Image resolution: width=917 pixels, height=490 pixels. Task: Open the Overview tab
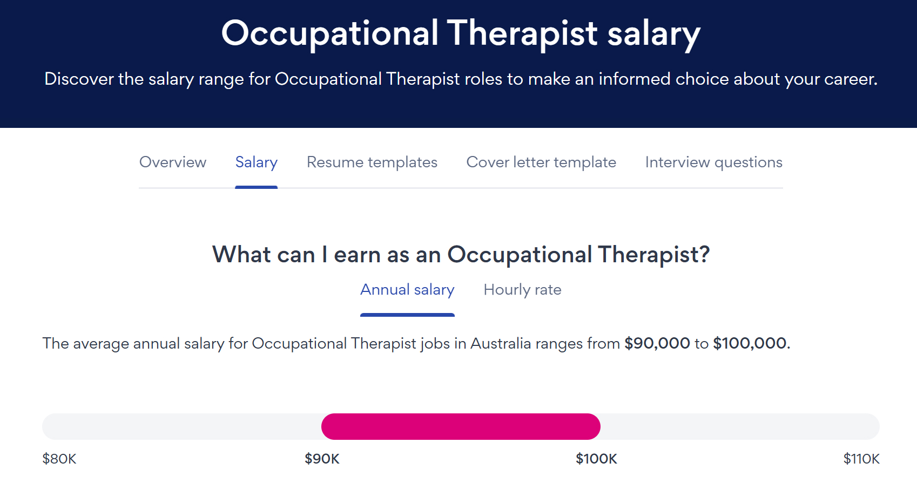tap(173, 162)
